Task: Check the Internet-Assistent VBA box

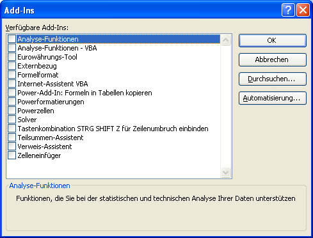Action: (x=12, y=84)
